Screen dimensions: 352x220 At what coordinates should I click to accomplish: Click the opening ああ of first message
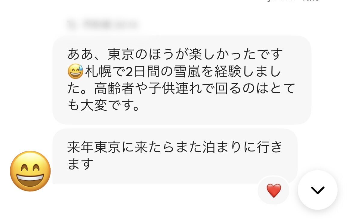point(81,54)
